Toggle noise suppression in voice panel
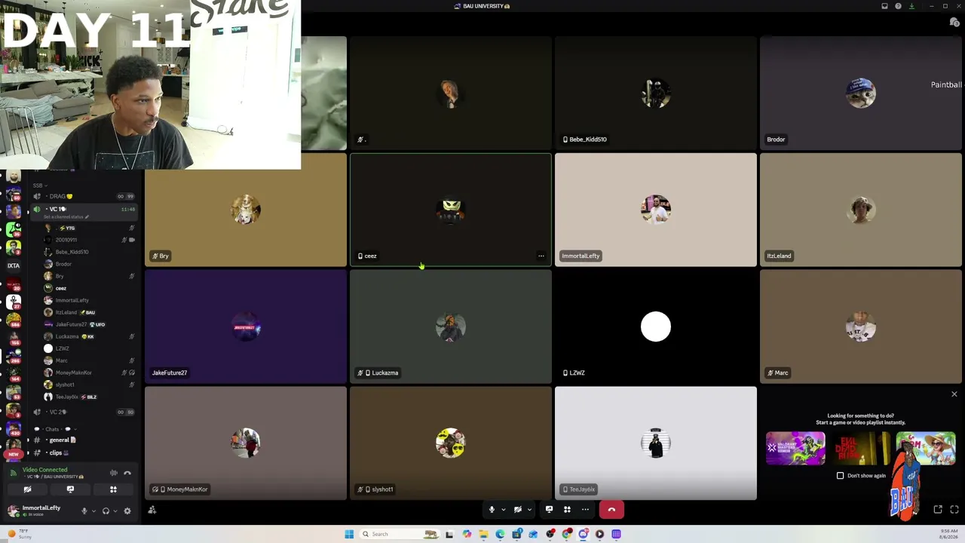 pos(114,473)
